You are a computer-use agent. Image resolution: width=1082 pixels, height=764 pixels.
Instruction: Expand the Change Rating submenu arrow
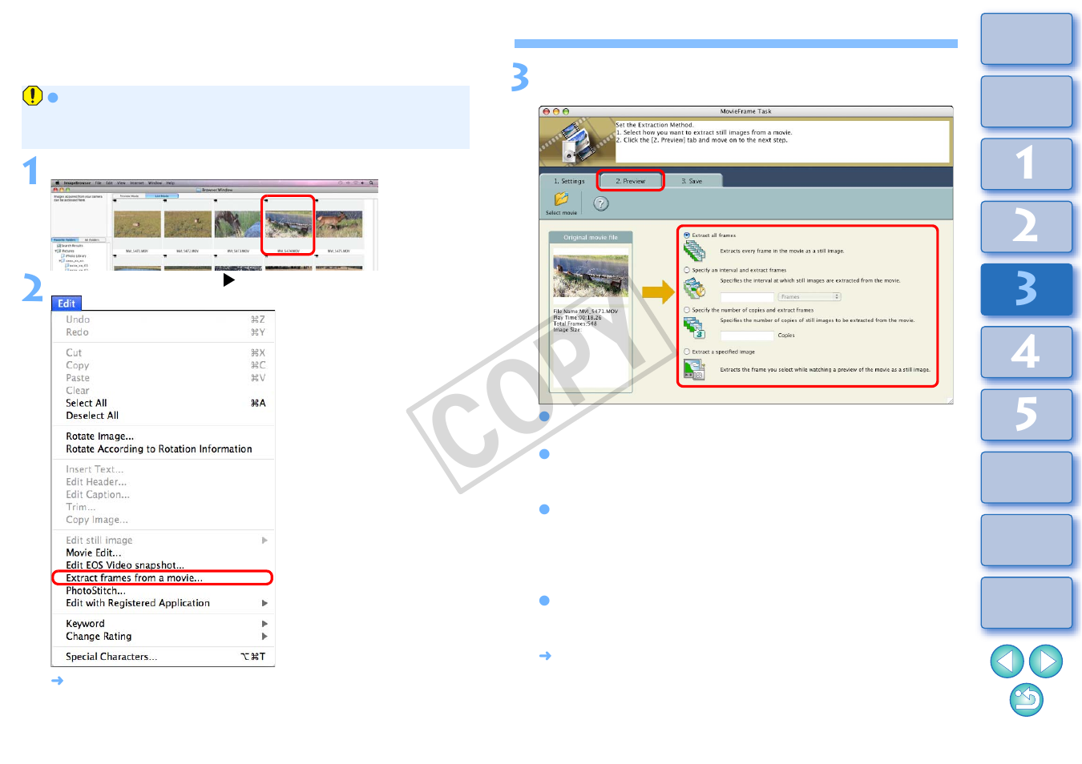(264, 637)
